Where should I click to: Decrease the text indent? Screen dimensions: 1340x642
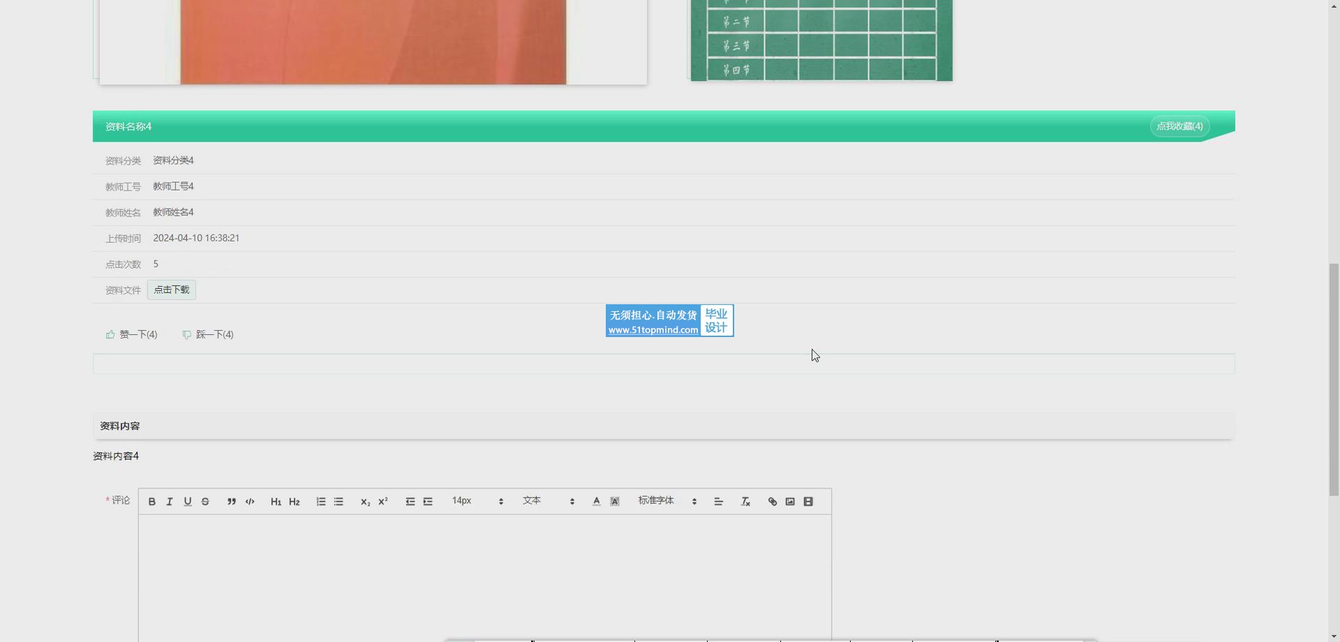(410, 502)
